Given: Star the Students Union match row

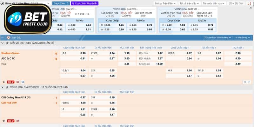Looking at the screenshot, I should pyautogui.click(x=3, y=82).
